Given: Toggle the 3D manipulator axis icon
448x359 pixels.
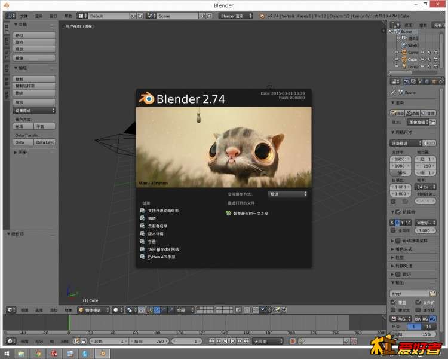Looking at the screenshot, I should point(150,310).
